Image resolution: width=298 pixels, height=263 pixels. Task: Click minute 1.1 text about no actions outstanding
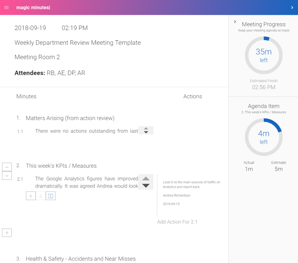point(87,131)
